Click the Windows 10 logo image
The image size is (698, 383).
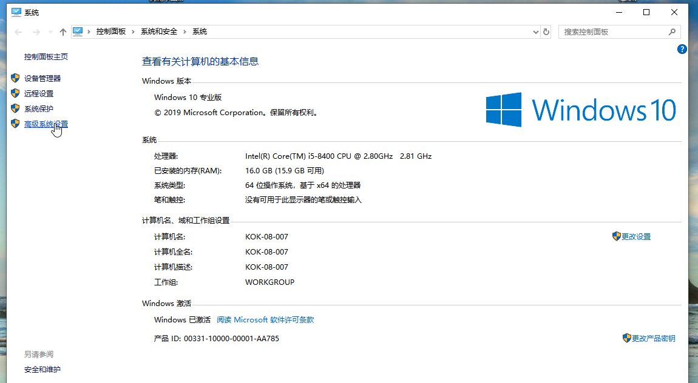pos(581,110)
